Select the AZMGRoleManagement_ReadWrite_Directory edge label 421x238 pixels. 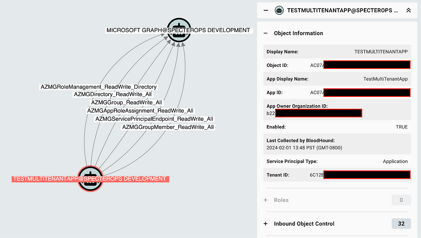pyautogui.click(x=99, y=87)
